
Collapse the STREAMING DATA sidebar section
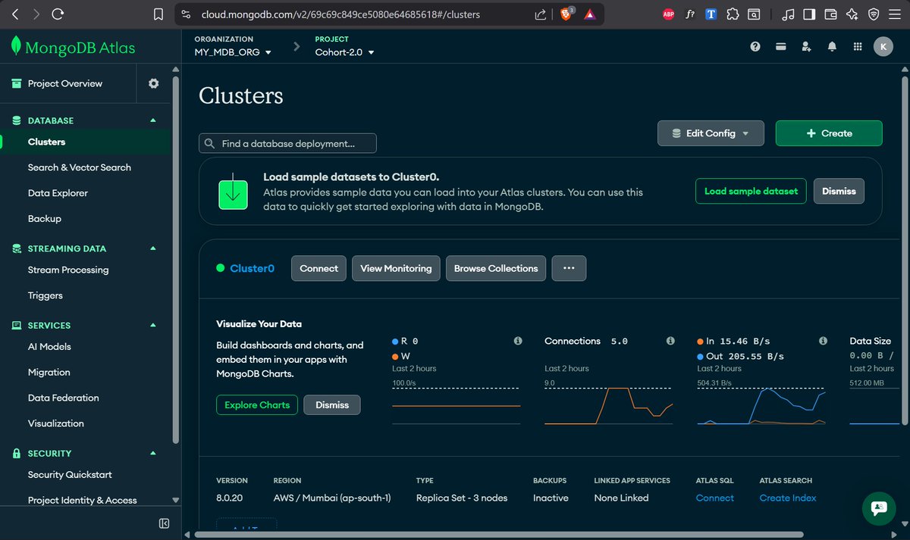tap(153, 248)
